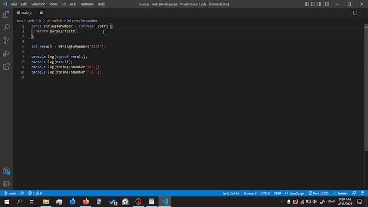The width and height of the screenshot is (368, 207).
Task: Stop Live Server at Port : 5500
Action: pos(319,193)
